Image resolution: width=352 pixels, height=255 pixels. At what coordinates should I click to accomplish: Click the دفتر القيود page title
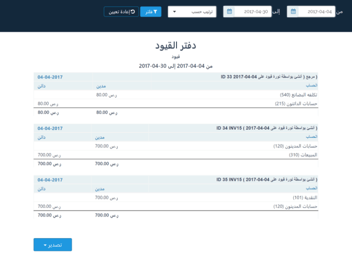tap(176, 46)
